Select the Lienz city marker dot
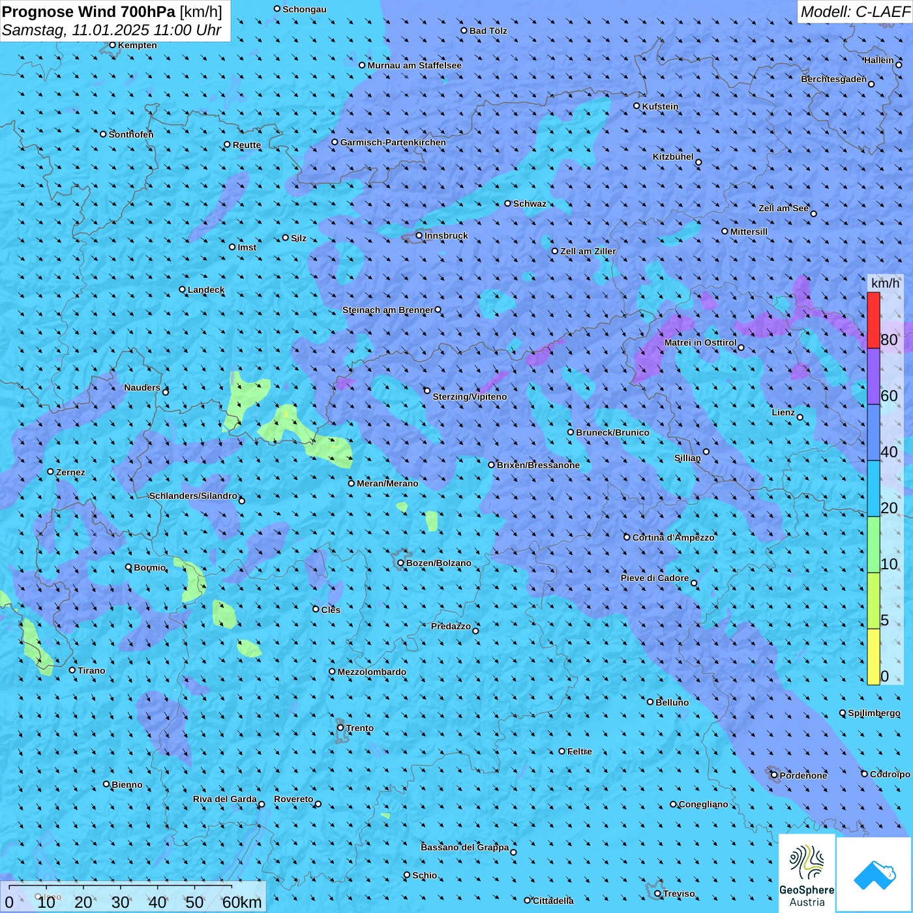 [x=800, y=417]
